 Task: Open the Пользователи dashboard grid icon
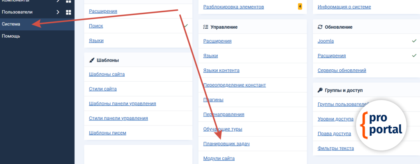tap(68, 12)
